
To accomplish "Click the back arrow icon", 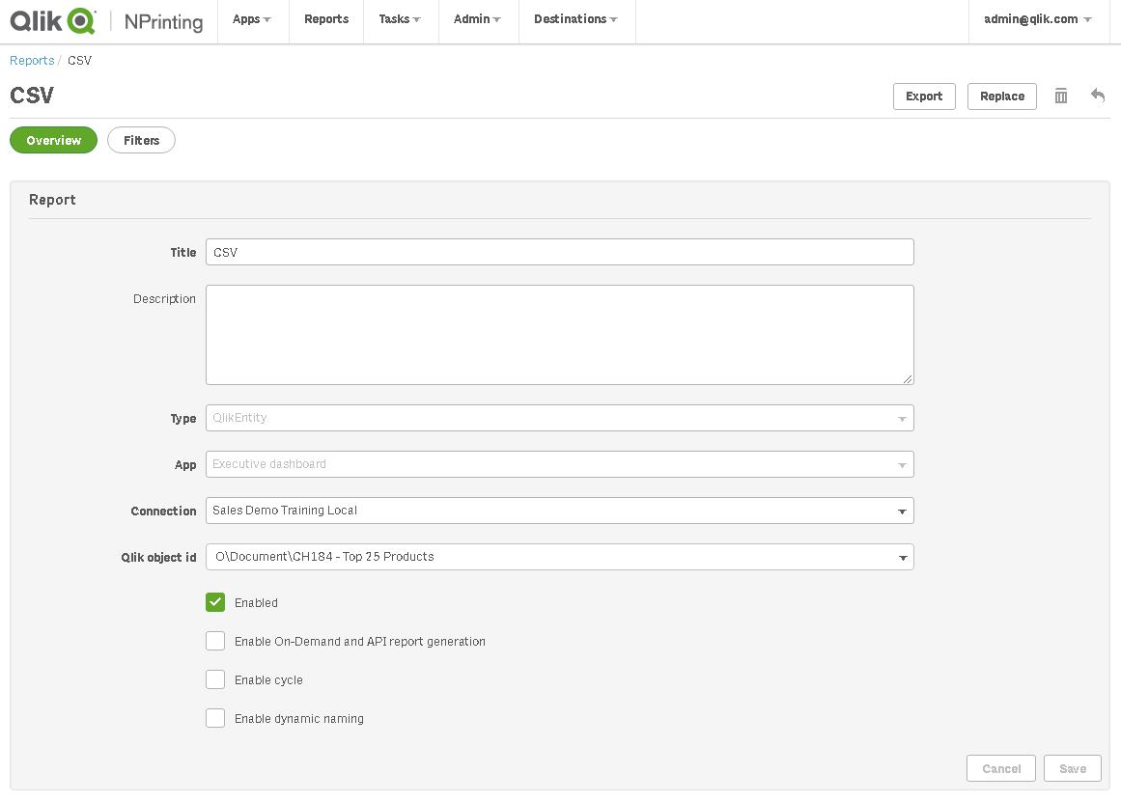I will pos(1098,96).
